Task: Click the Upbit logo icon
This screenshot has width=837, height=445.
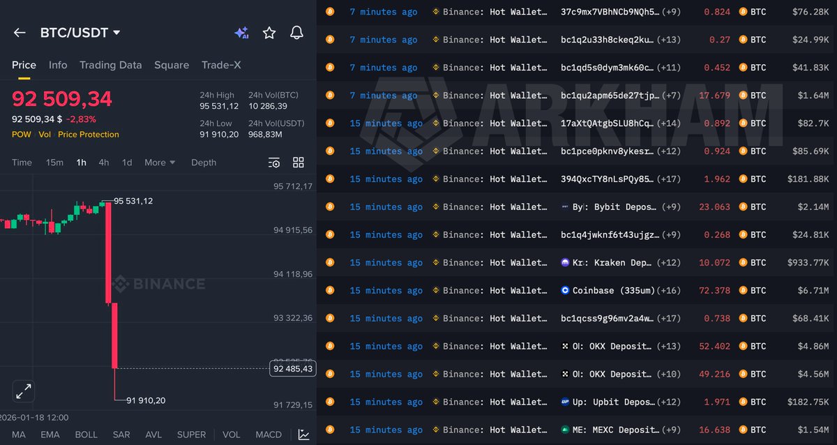Action: 565,402
